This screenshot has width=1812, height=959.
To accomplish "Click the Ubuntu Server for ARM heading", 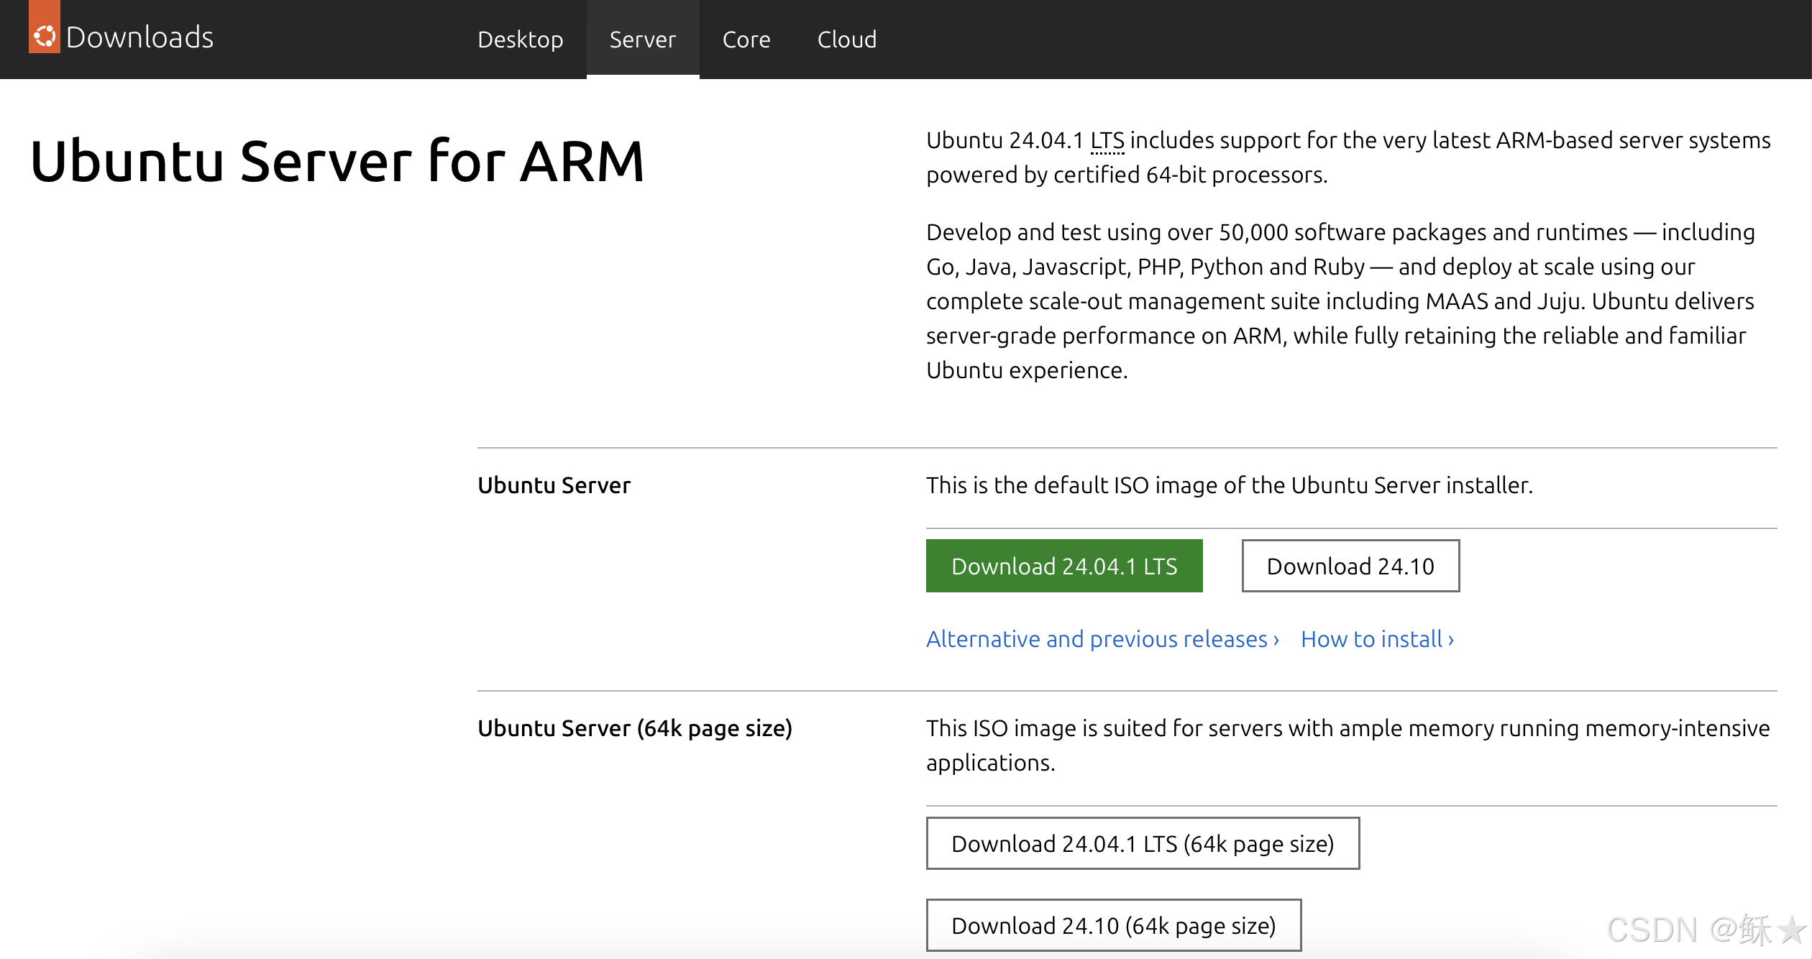I will (337, 162).
